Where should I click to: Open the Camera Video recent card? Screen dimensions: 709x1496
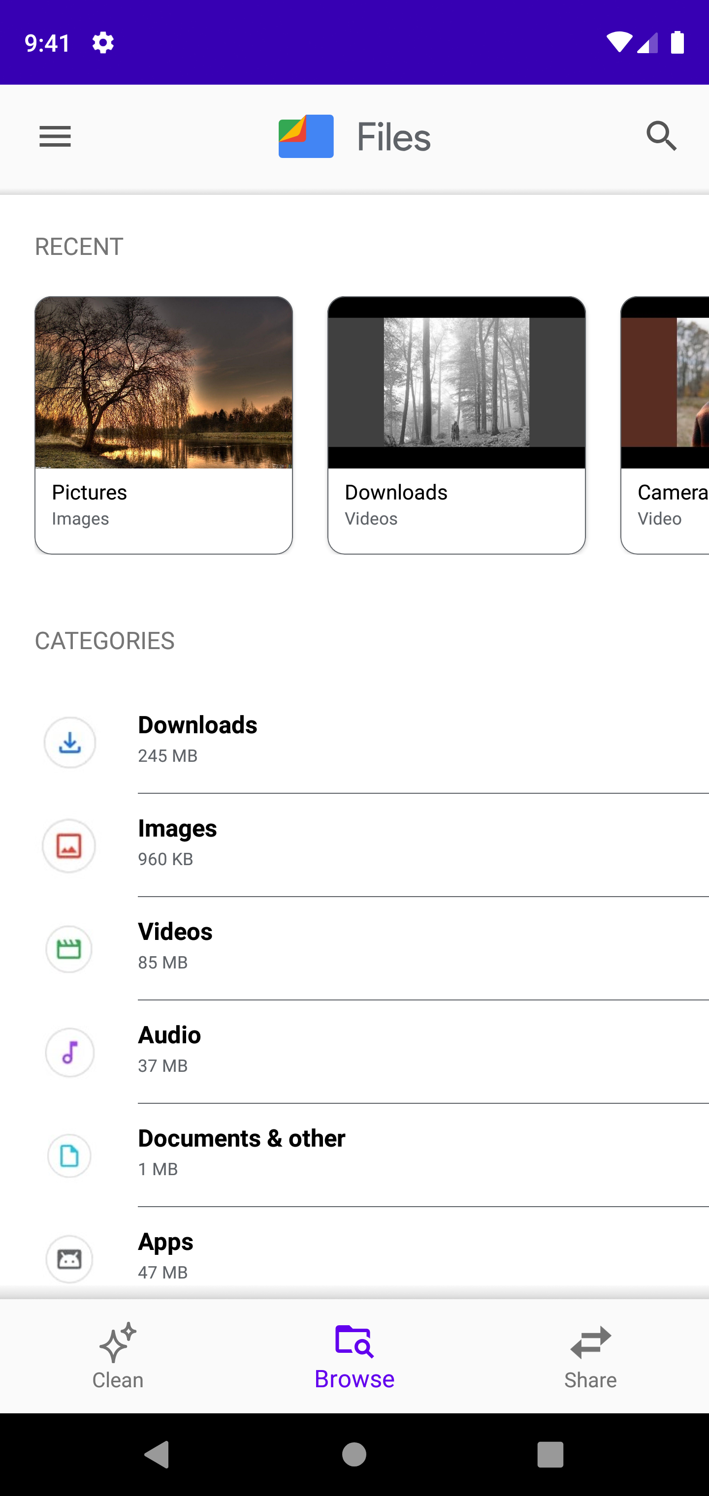tap(665, 425)
